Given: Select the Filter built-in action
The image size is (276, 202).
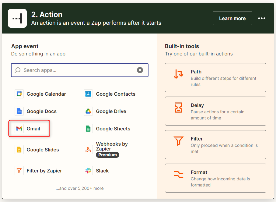Looking at the screenshot, I should 215,144.
